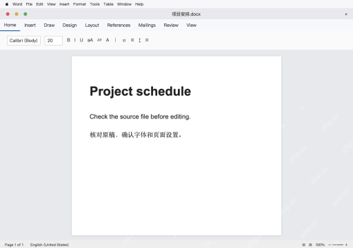This screenshot has width=353, height=248.
Task: Open the Review ribbon tab
Action: pyautogui.click(x=171, y=25)
